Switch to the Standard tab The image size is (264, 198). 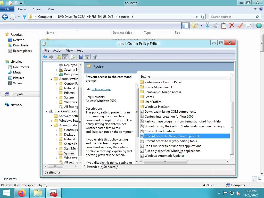[x=109, y=167]
